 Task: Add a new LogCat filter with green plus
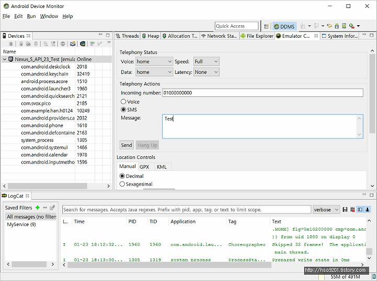[38, 207]
